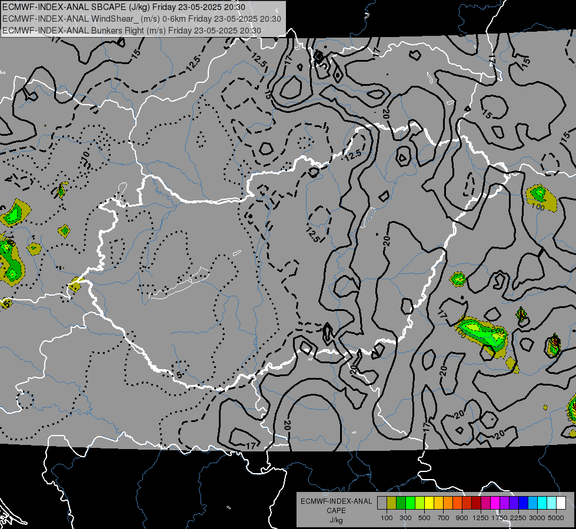Pick the dark red legend swatch
This screenshot has width=576, height=529.
[x=476, y=503]
